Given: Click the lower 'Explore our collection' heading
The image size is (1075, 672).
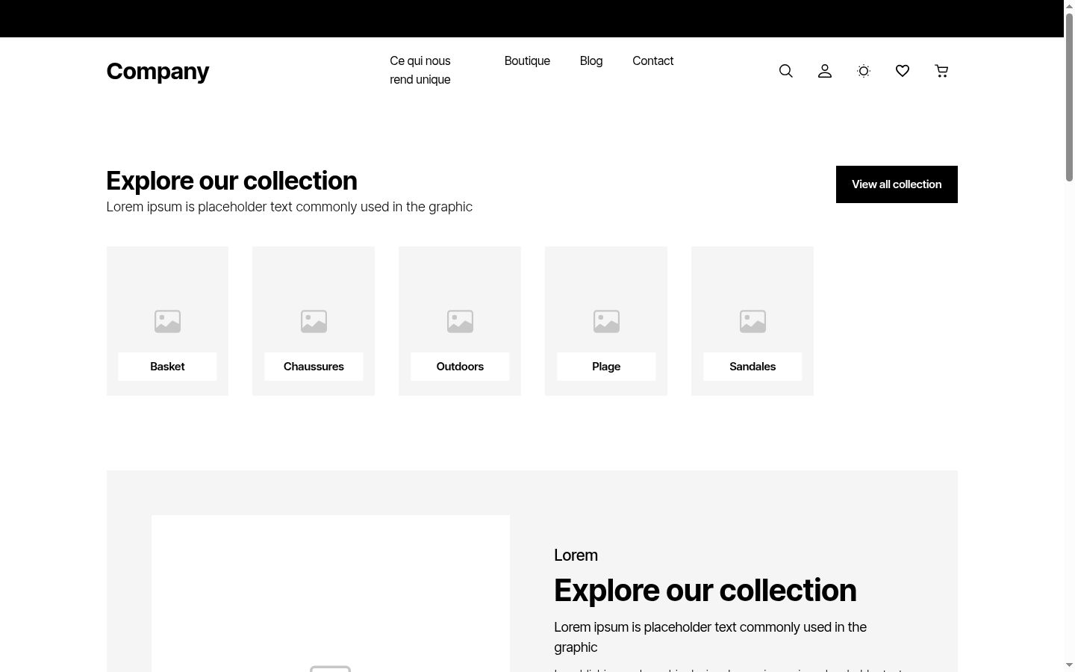Looking at the screenshot, I should pyautogui.click(x=705, y=591).
